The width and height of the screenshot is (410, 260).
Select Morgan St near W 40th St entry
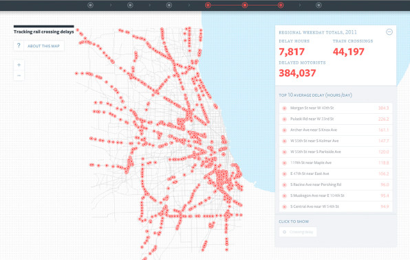[336, 108]
